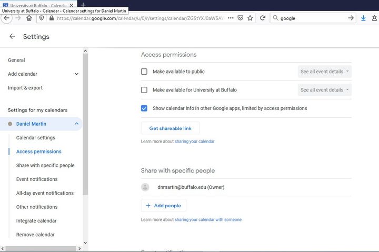This screenshot has height=252, width=379.
Task: Go to Integrate calendar subsection
Action: (36, 221)
